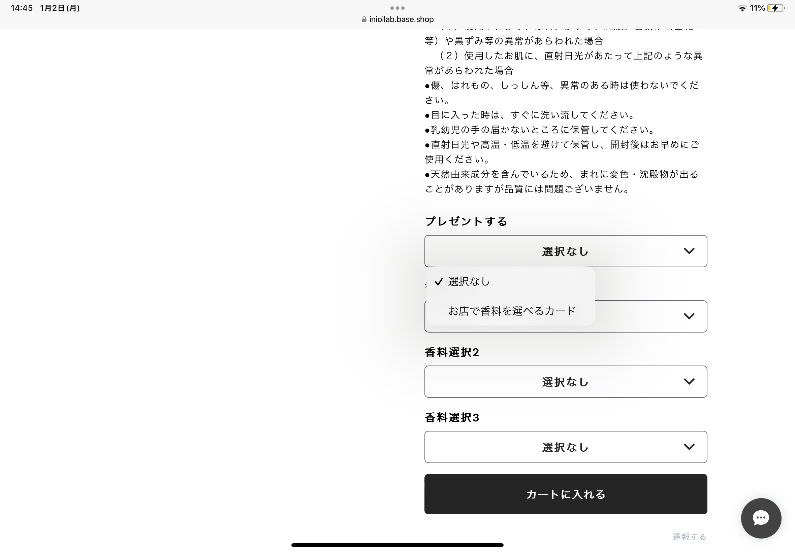Tap the Wi-Fi status icon

coord(742,8)
